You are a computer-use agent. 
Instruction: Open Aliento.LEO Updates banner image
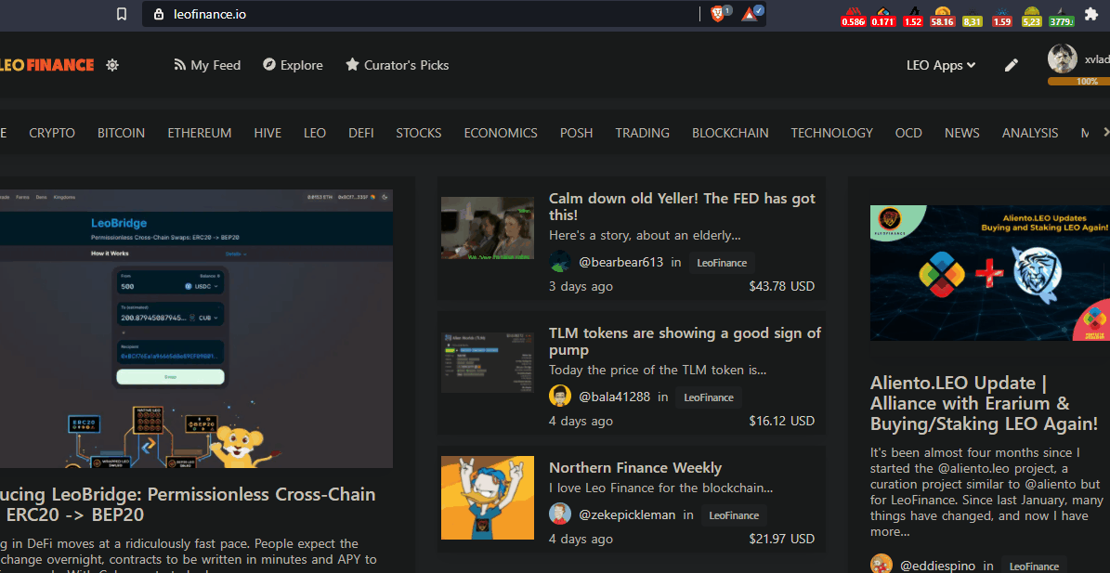(989, 273)
